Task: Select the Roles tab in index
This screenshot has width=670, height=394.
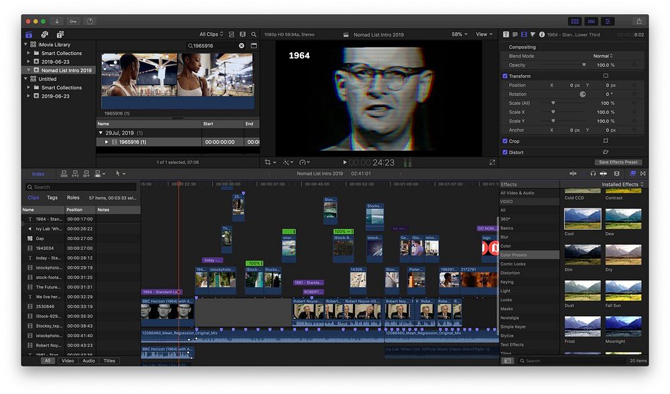Action: point(73,198)
